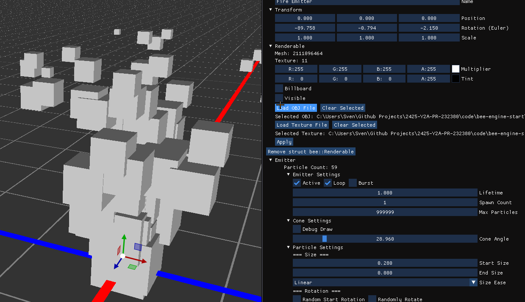Image resolution: width=525 pixels, height=302 pixels.
Task: Click the red plane handle on gizmo
Action: click(119, 250)
